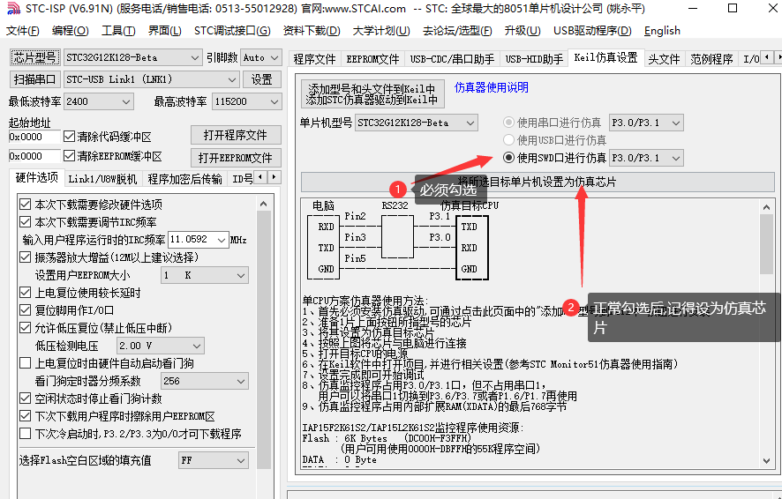Open 看门狗定时器分频系数 256 dropdown

pos(205,381)
